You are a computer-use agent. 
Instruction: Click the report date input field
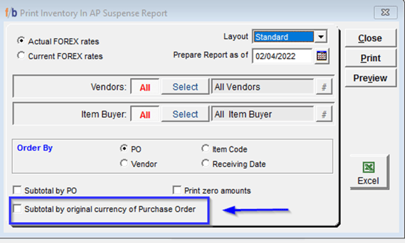click(x=282, y=56)
